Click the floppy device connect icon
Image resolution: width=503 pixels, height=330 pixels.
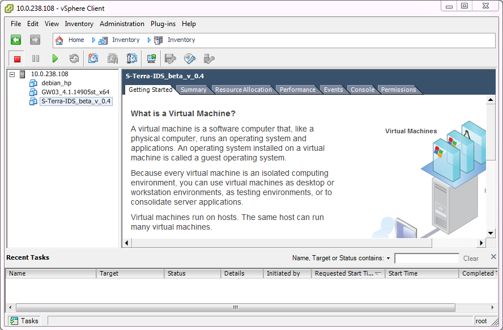pyautogui.click(x=170, y=58)
